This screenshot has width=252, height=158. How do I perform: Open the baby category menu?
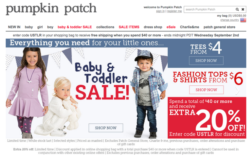coord(29,27)
